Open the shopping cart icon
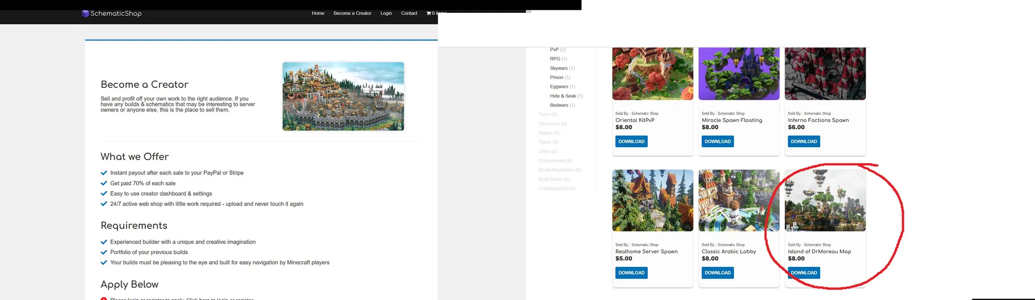The height and width of the screenshot is (300, 1035). [428, 13]
